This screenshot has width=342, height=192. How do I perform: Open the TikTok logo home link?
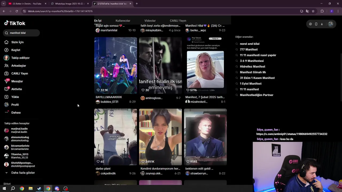pos(15,23)
